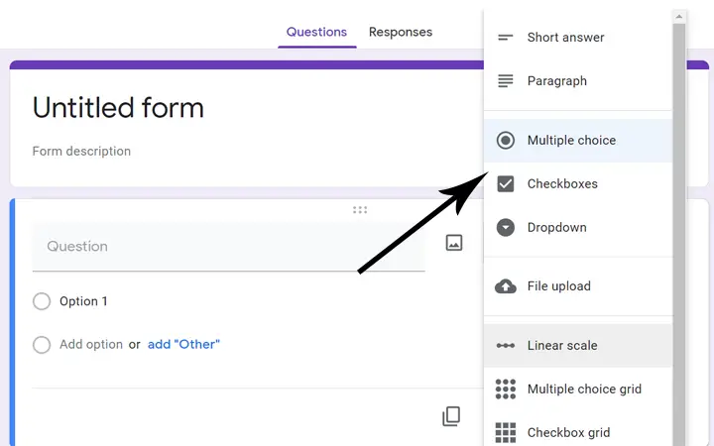Screen dimensions: 714x446
Task: Click the Multiple choice radio icon in menu
Action: pyautogui.click(x=506, y=140)
